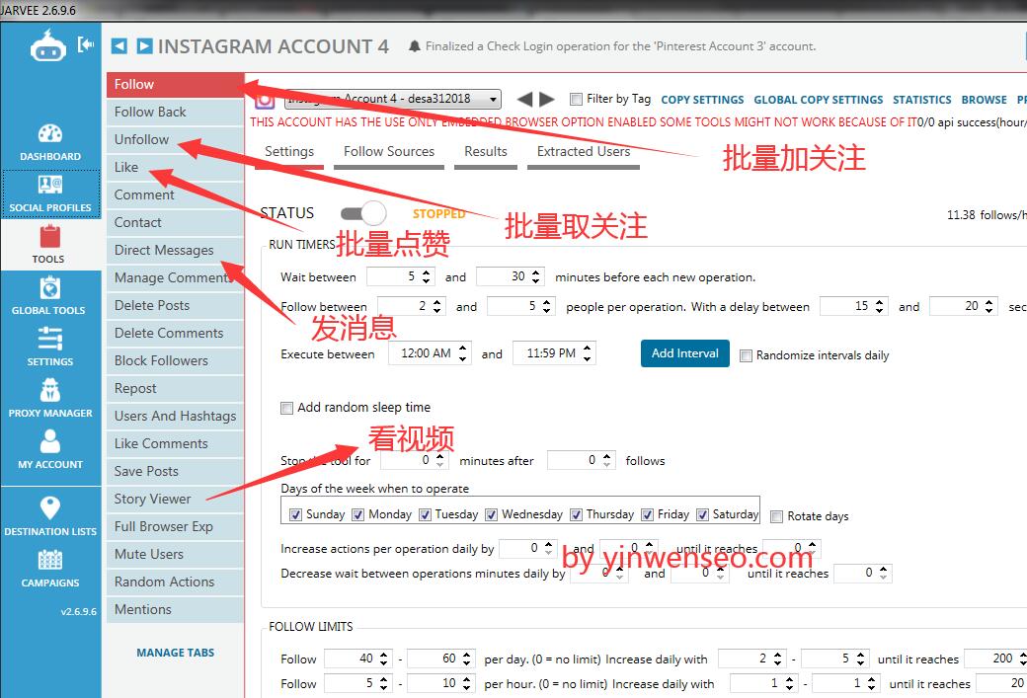Image resolution: width=1027 pixels, height=698 pixels.
Task: Toggle the STATUS switch on
Action: (x=362, y=213)
